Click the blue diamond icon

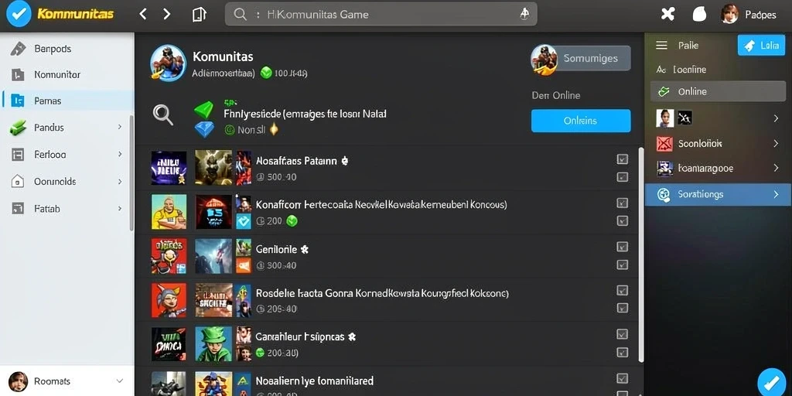204,130
